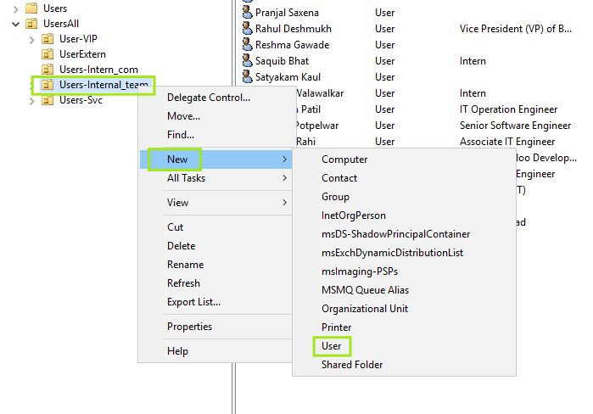Viewport: 593px width, 414px height.
Task: Click the User-VIP organizational unit icon
Action: pos(48,40)
